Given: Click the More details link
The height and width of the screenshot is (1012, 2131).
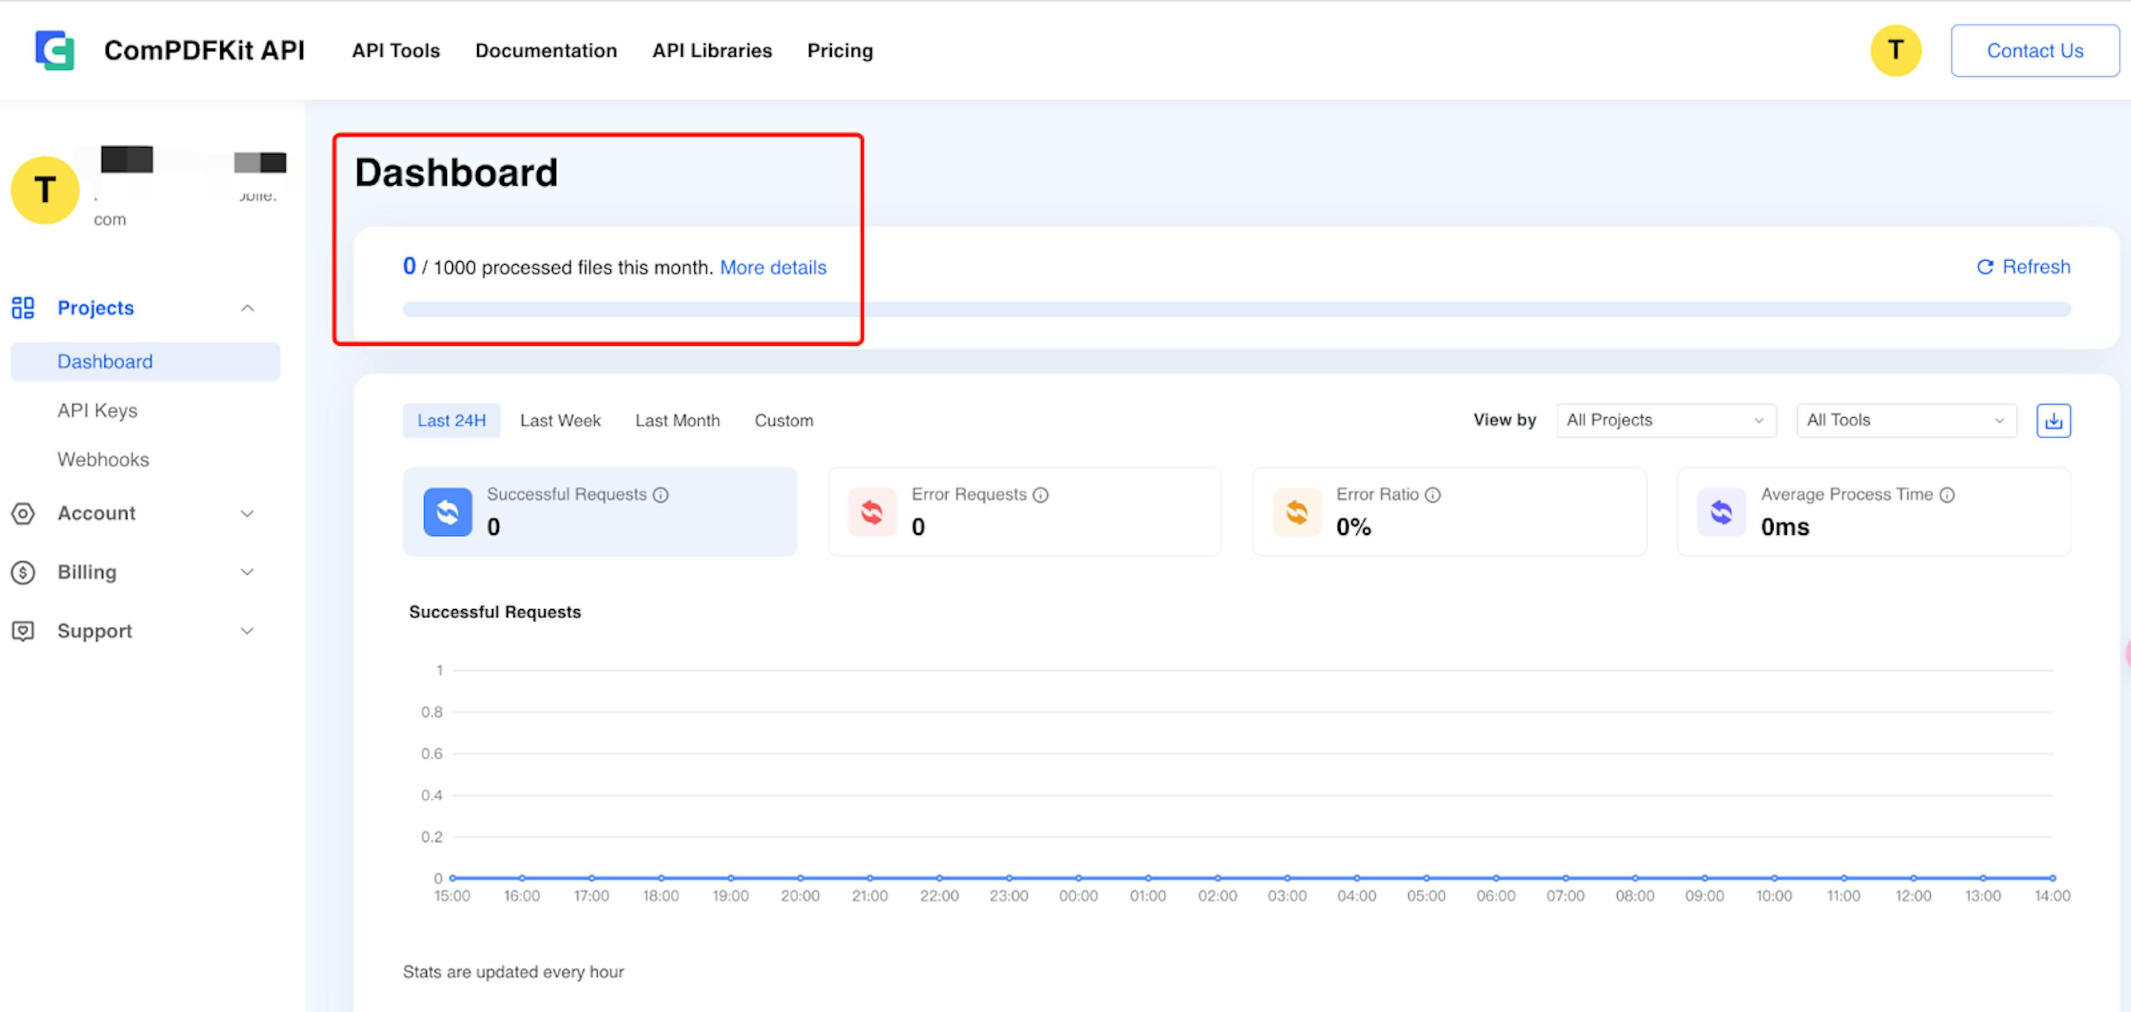Looking at the screenshot, I should [x=772, y=266].
